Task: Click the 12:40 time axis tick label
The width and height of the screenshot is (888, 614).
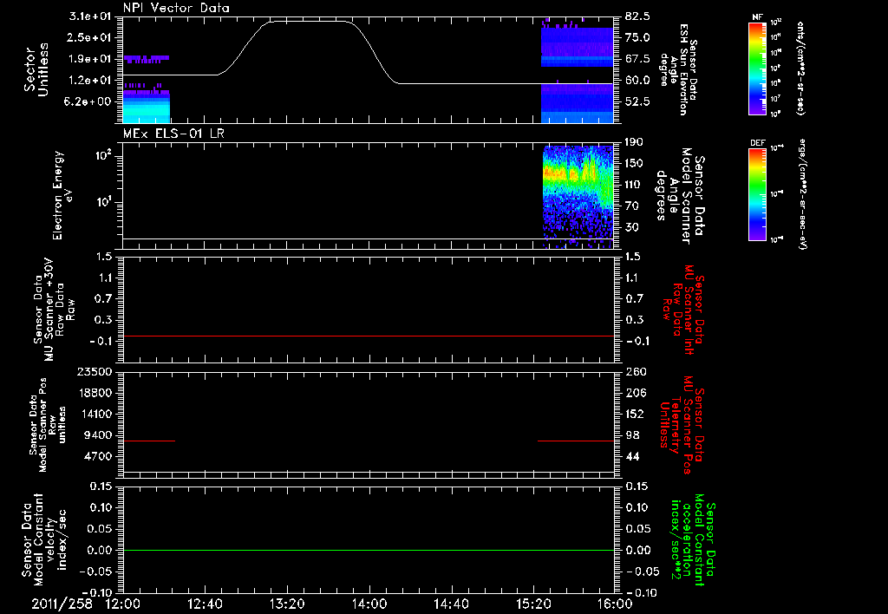Action: 205,604
